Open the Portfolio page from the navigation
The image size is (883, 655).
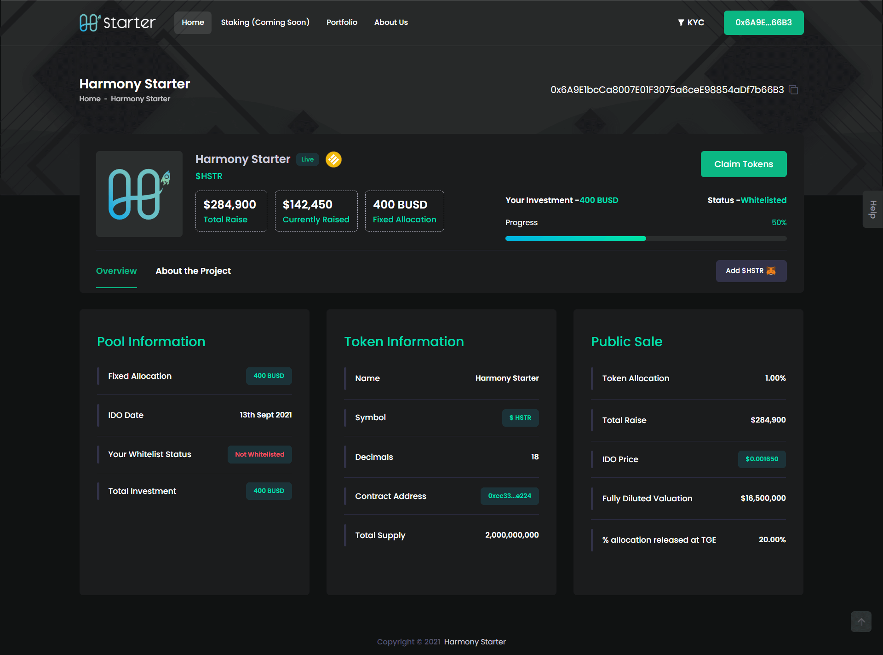tap(342, 23)
